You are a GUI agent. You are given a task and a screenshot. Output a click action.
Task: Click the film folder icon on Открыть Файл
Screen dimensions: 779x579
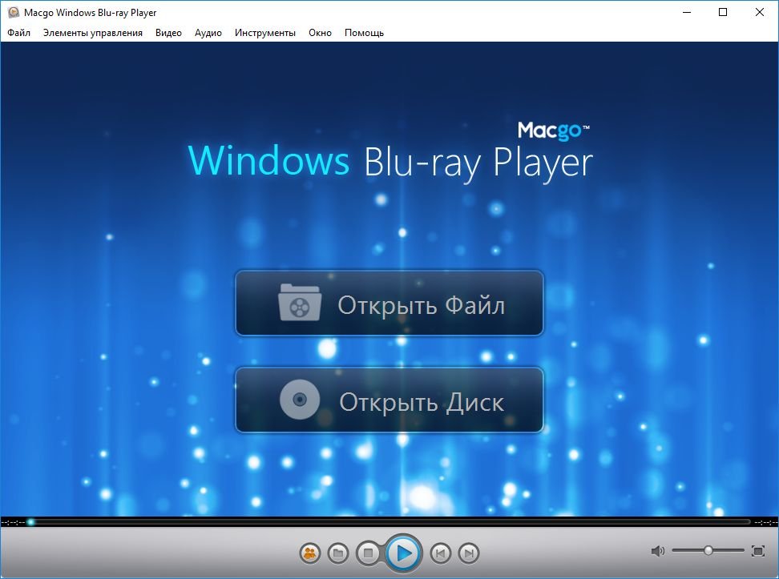[x=300, y=304]
